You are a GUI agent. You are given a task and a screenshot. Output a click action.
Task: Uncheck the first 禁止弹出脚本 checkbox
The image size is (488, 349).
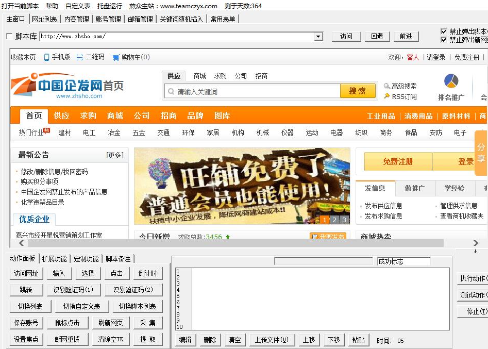click(x=444, y=31)
